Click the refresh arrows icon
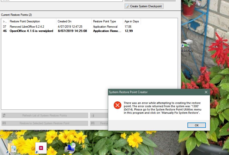The image size is (229, 155). pos(4,115)
